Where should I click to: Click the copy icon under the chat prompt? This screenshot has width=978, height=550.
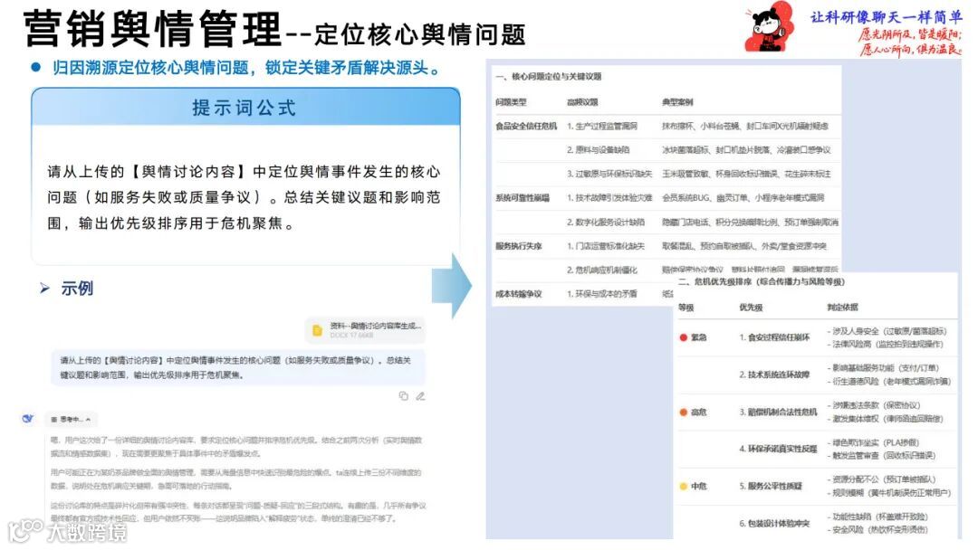pyautogui.click(x=403, y=396)
